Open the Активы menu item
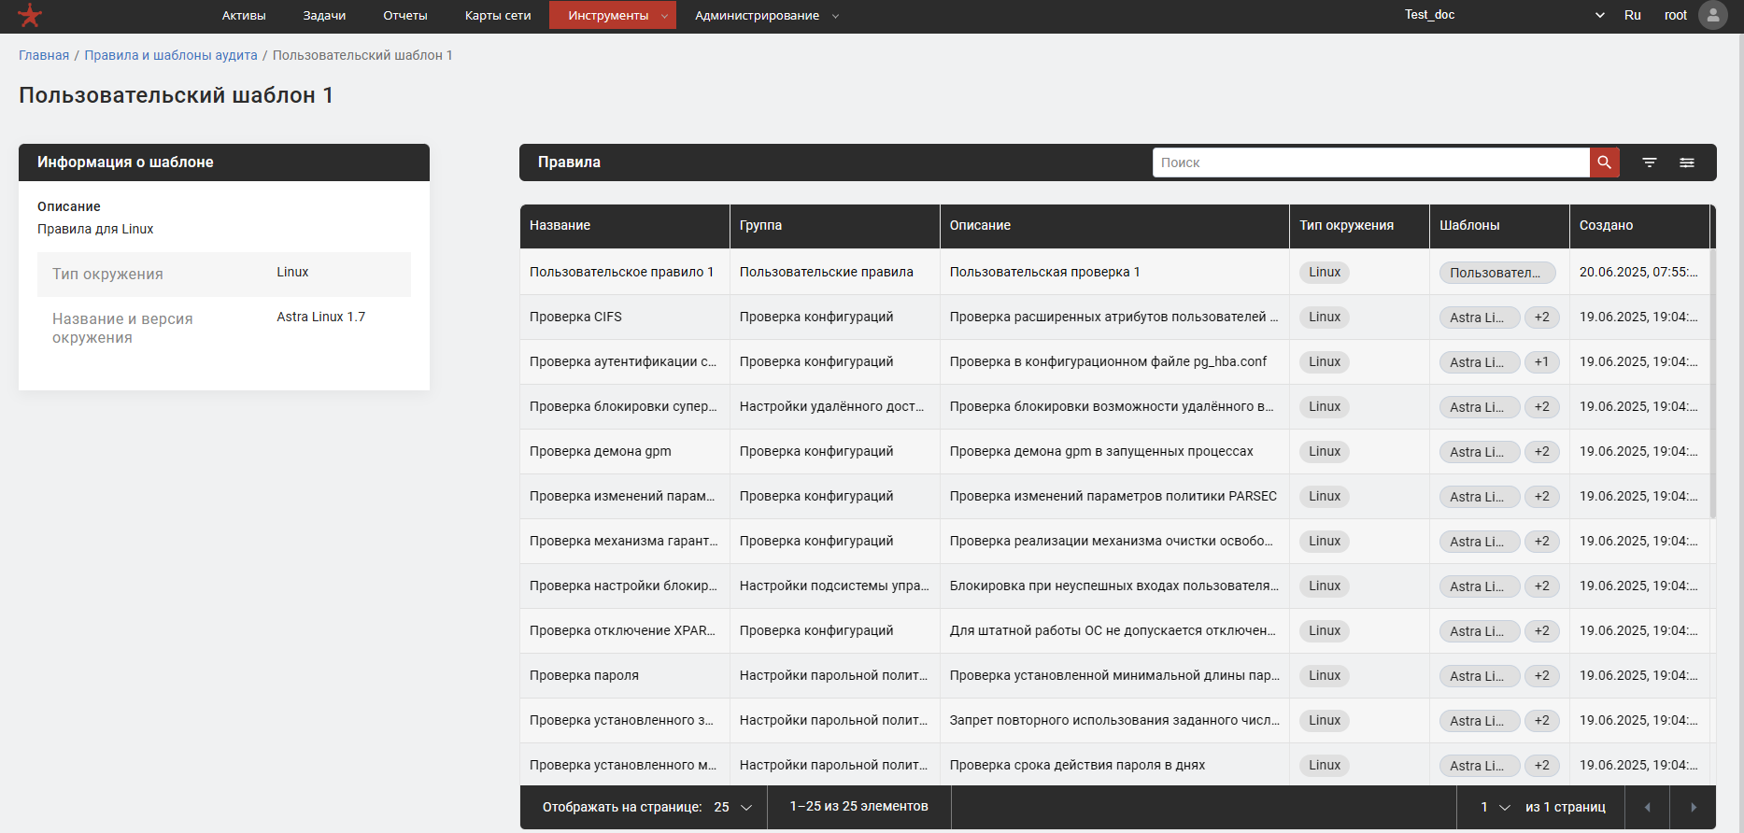 [244, 15]
